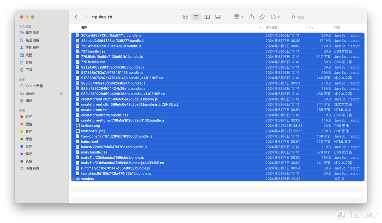The height and width of the screenshot is (223, 382).
Task: Open the group-by options dropdown
Action: tap(239, 17)
